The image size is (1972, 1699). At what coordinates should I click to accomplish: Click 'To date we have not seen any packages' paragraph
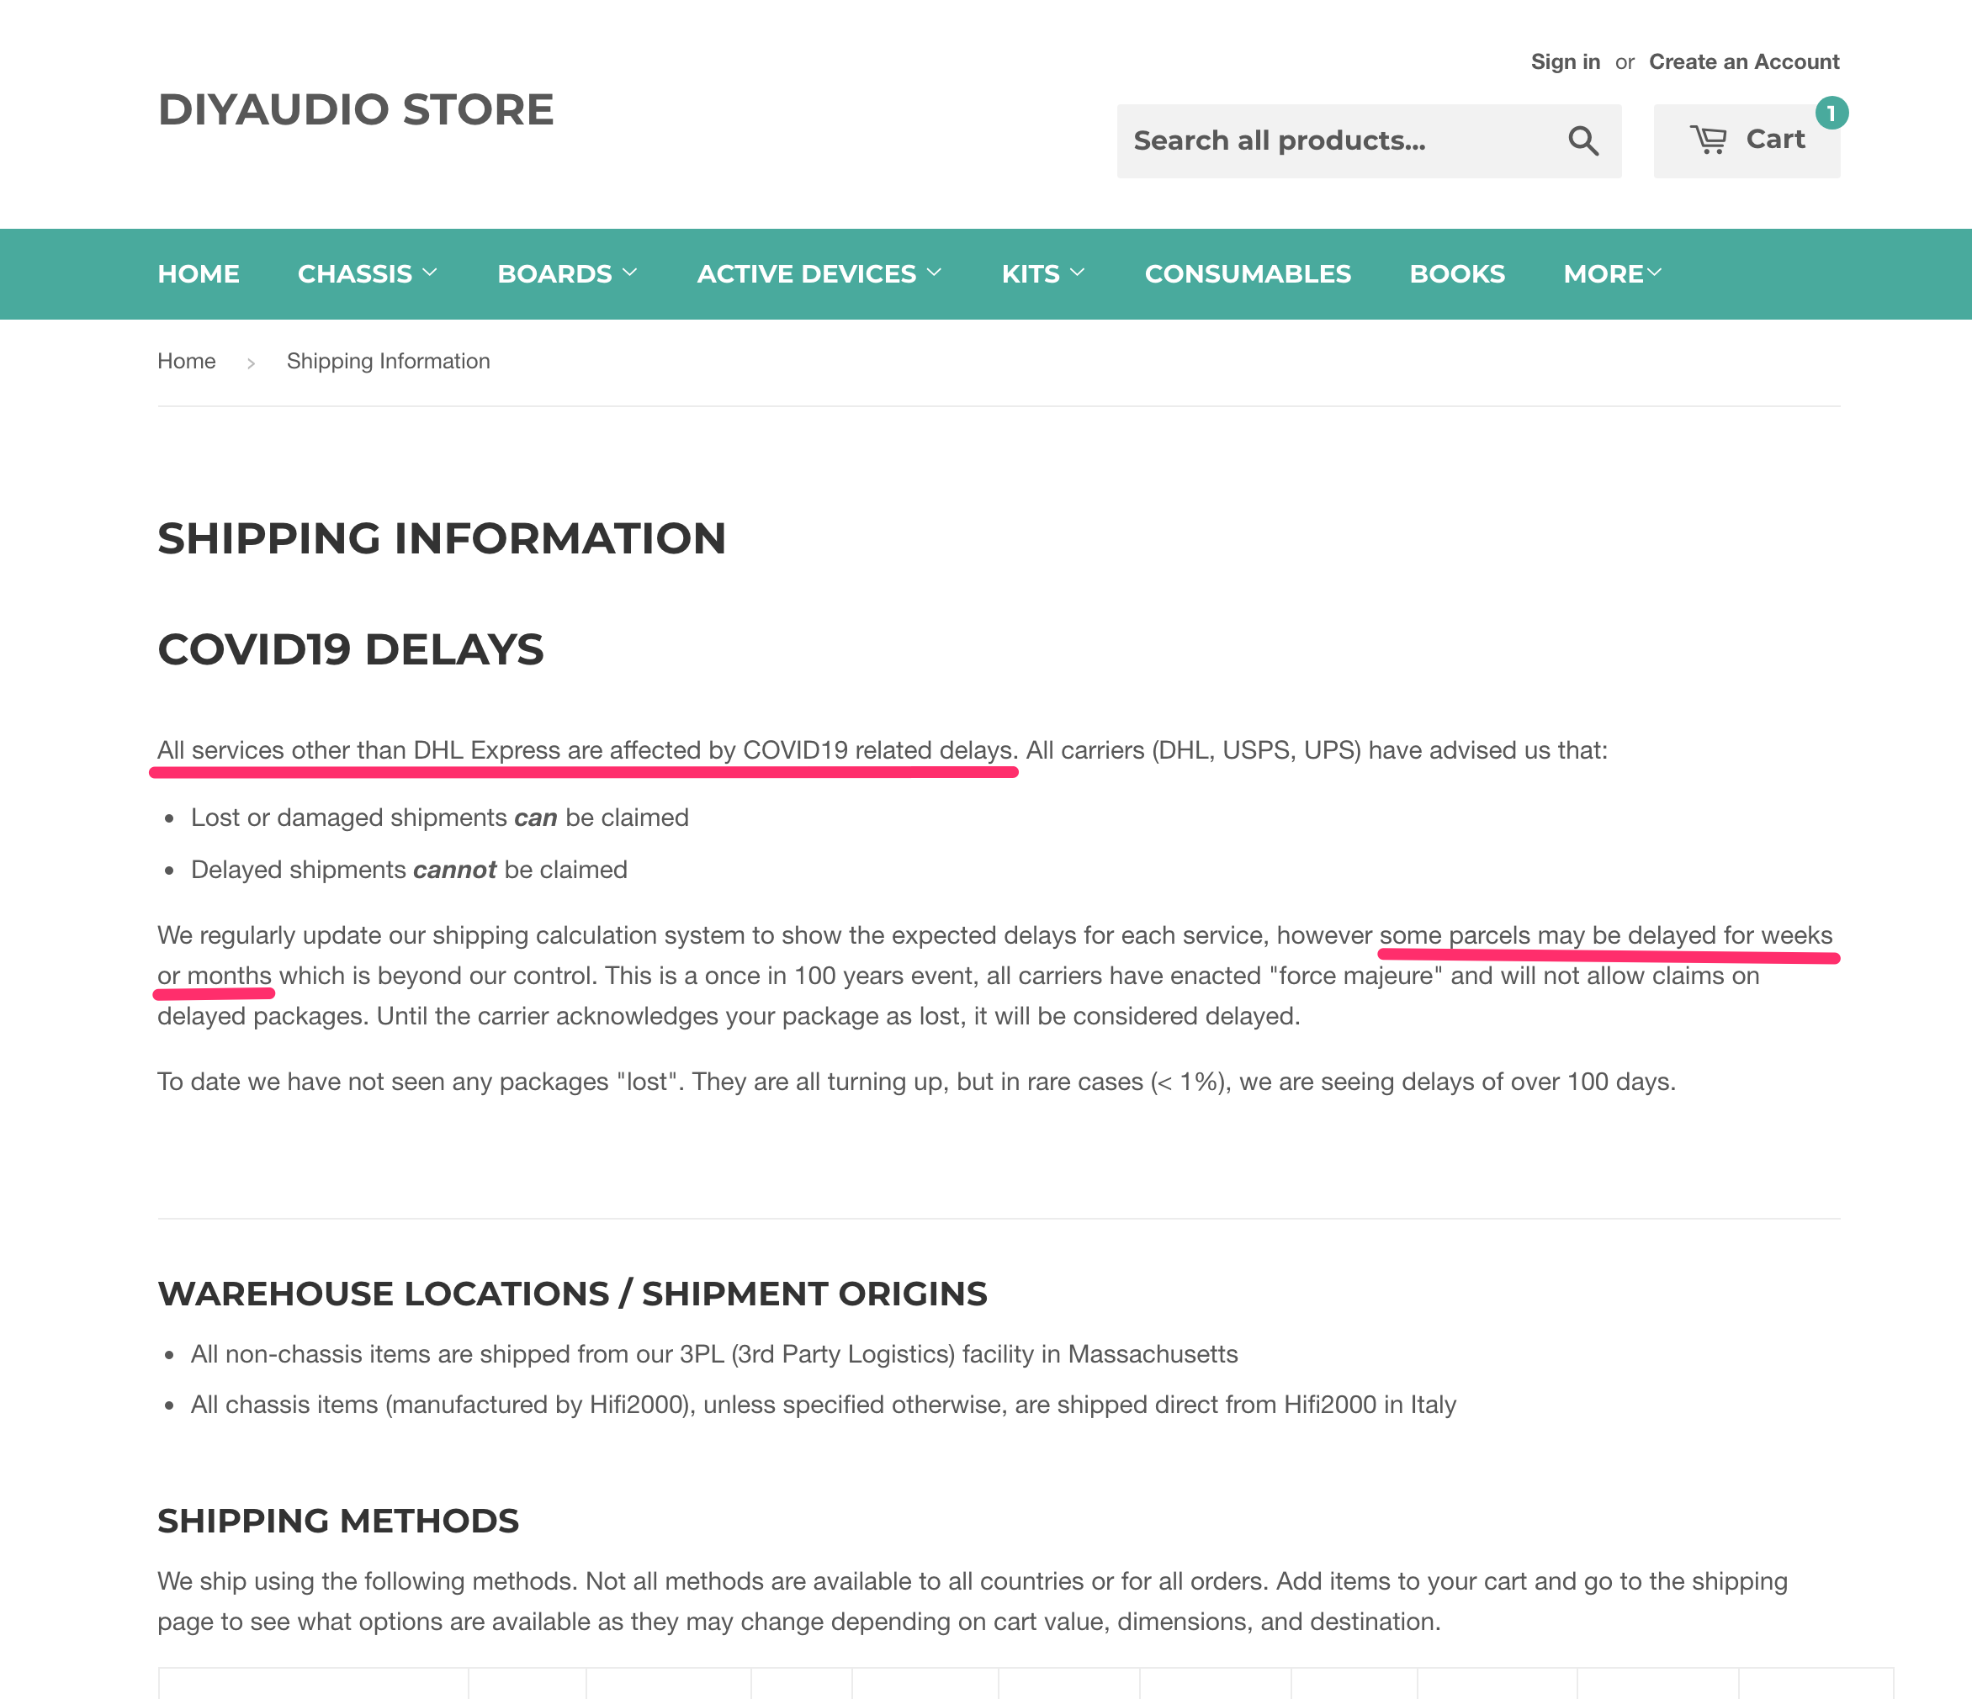pyautogui.click(x=915, y=1082)
